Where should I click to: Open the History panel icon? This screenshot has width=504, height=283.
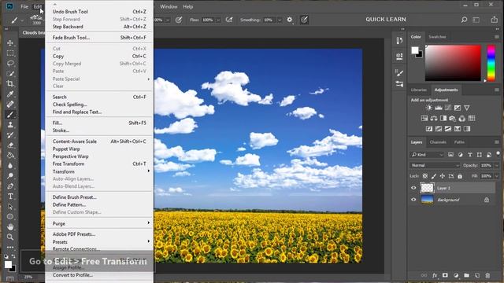[399, 40]
